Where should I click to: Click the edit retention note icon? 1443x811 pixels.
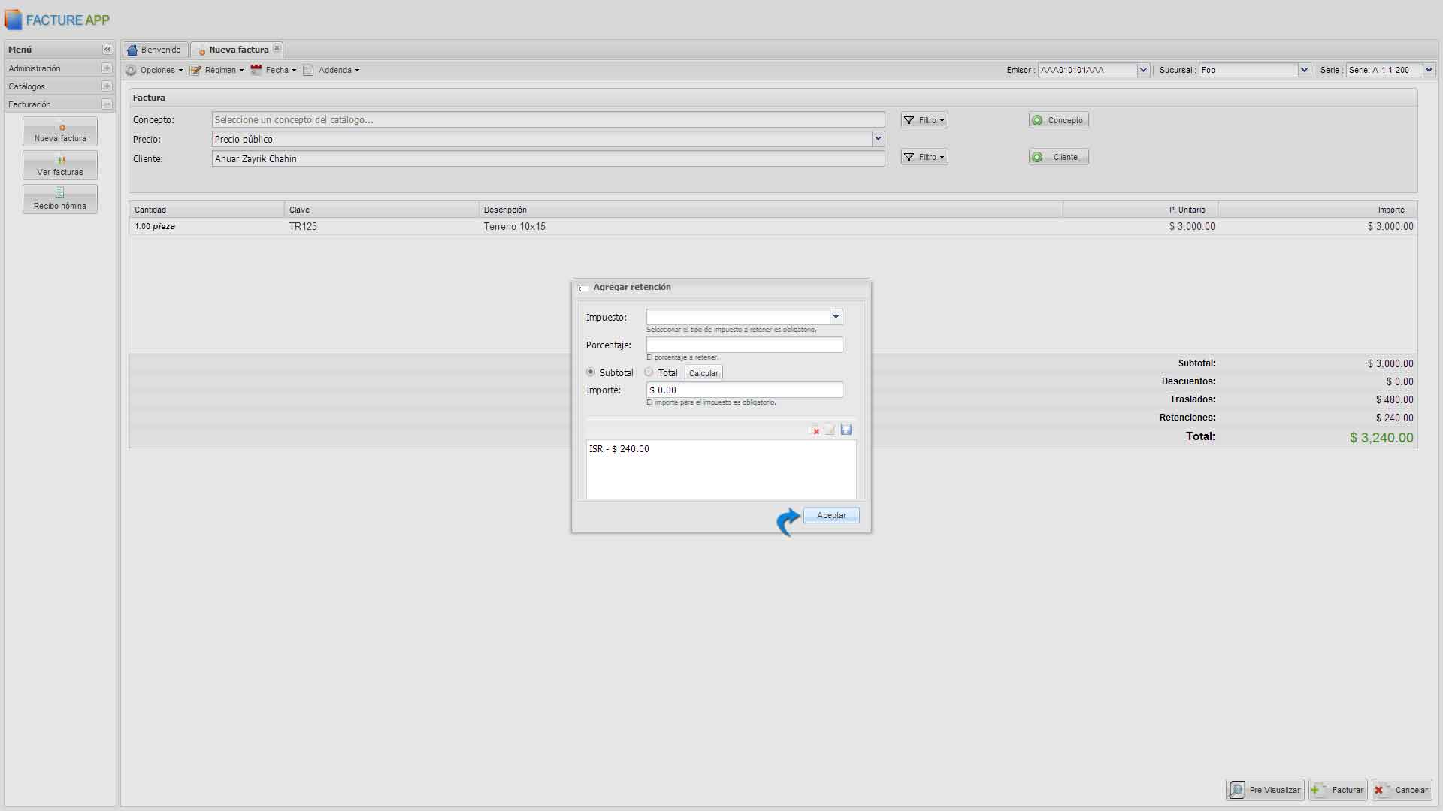point(830,430)
